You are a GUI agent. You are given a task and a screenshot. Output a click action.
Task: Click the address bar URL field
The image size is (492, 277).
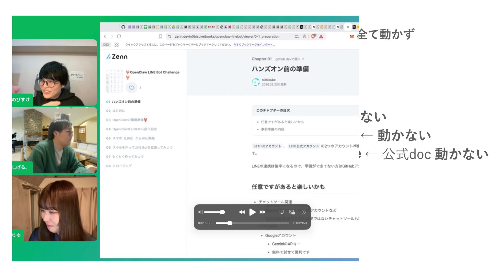[227, 36]
